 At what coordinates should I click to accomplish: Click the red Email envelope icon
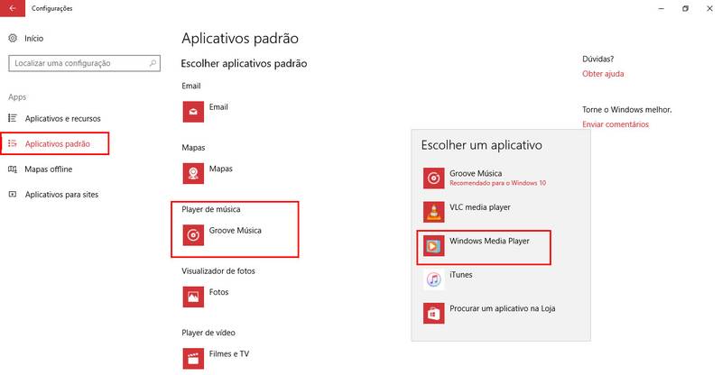coord(193,112)
